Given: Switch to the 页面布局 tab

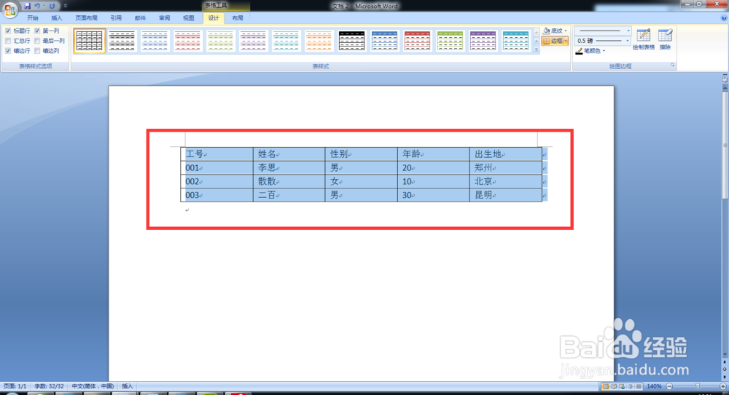Looking at the screenshot, I should (87, 18).
